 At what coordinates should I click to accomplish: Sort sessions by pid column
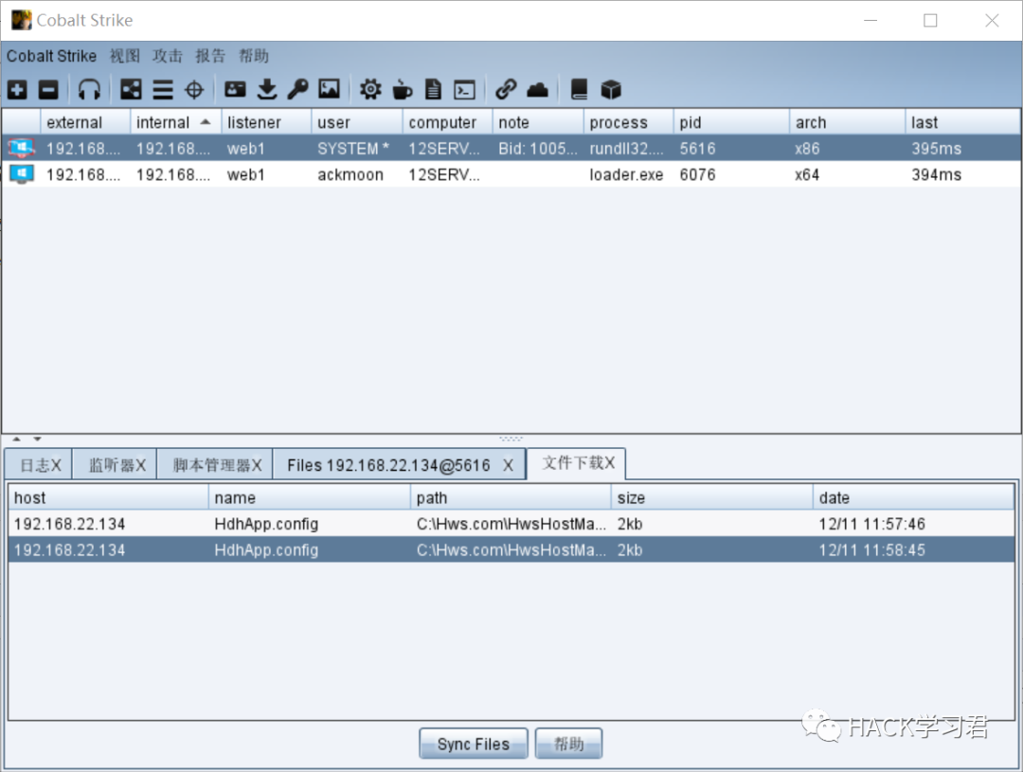[731, 122]
